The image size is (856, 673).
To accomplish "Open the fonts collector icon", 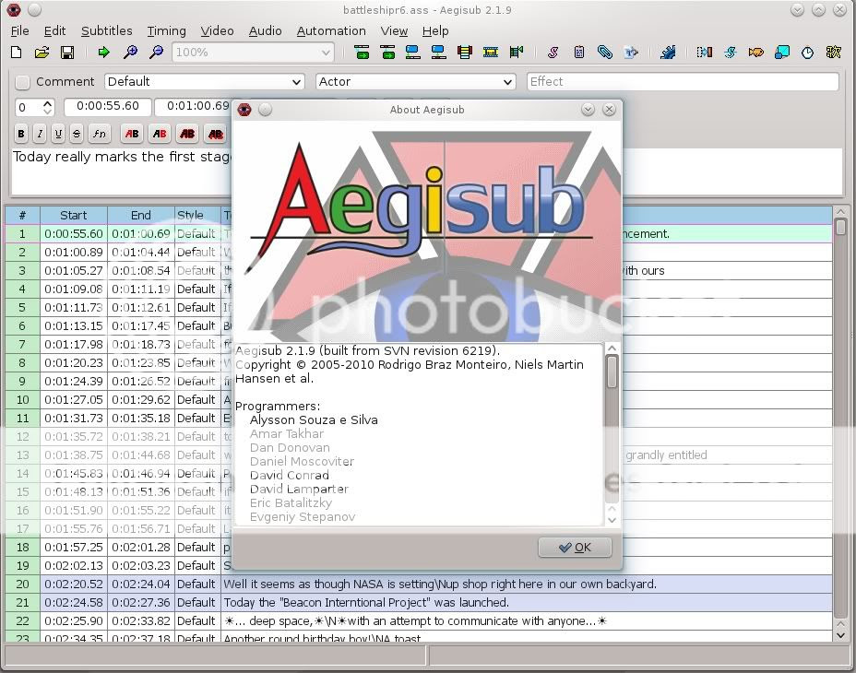I will [631, 53].
